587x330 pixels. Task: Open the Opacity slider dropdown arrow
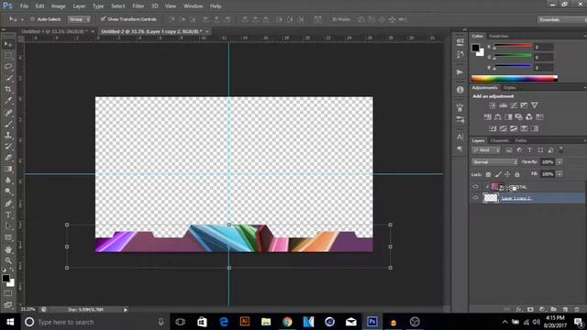[x=559, y=162]
